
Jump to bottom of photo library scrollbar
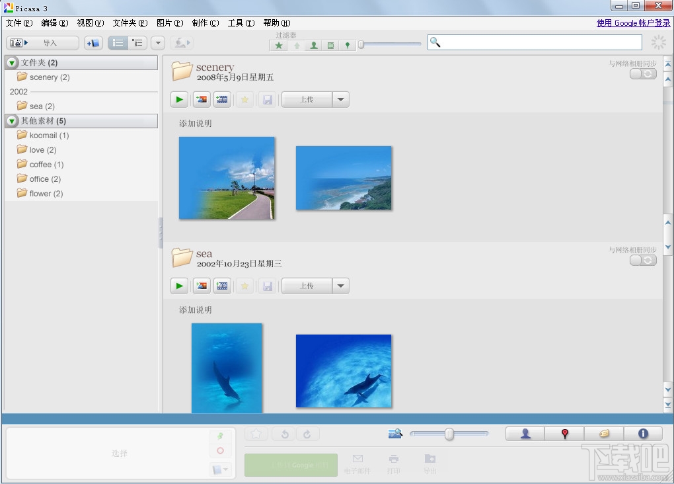pyautogui.click(x=668, y=405)
